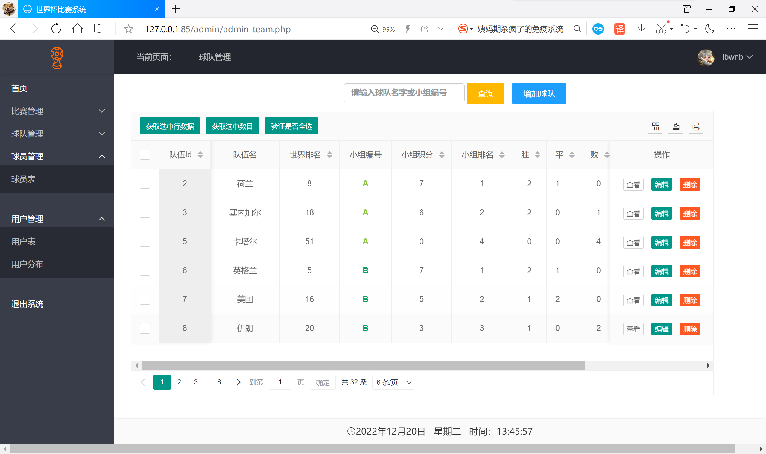
Task: Toggle the select-all header checkbox
Action: [x=145, y=154]
